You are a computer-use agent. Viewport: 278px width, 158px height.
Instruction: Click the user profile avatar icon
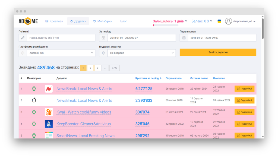click(228, 21)
